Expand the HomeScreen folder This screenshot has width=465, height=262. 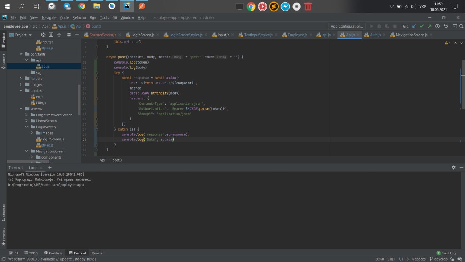point(27,121)
